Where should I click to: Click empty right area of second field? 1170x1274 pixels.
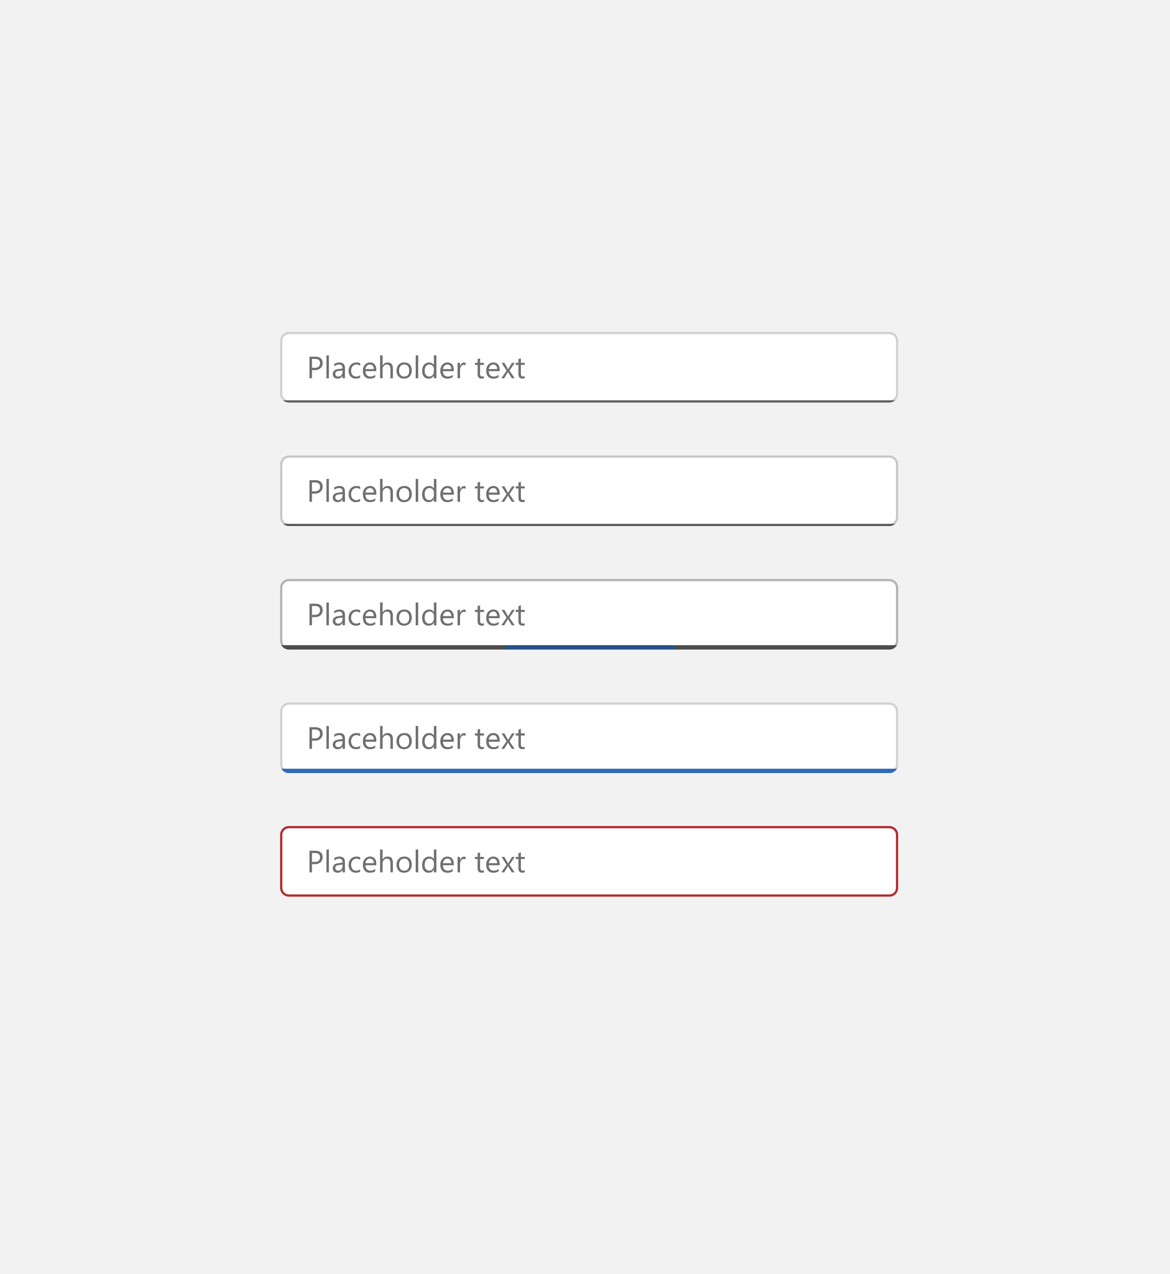coord(760,491)
